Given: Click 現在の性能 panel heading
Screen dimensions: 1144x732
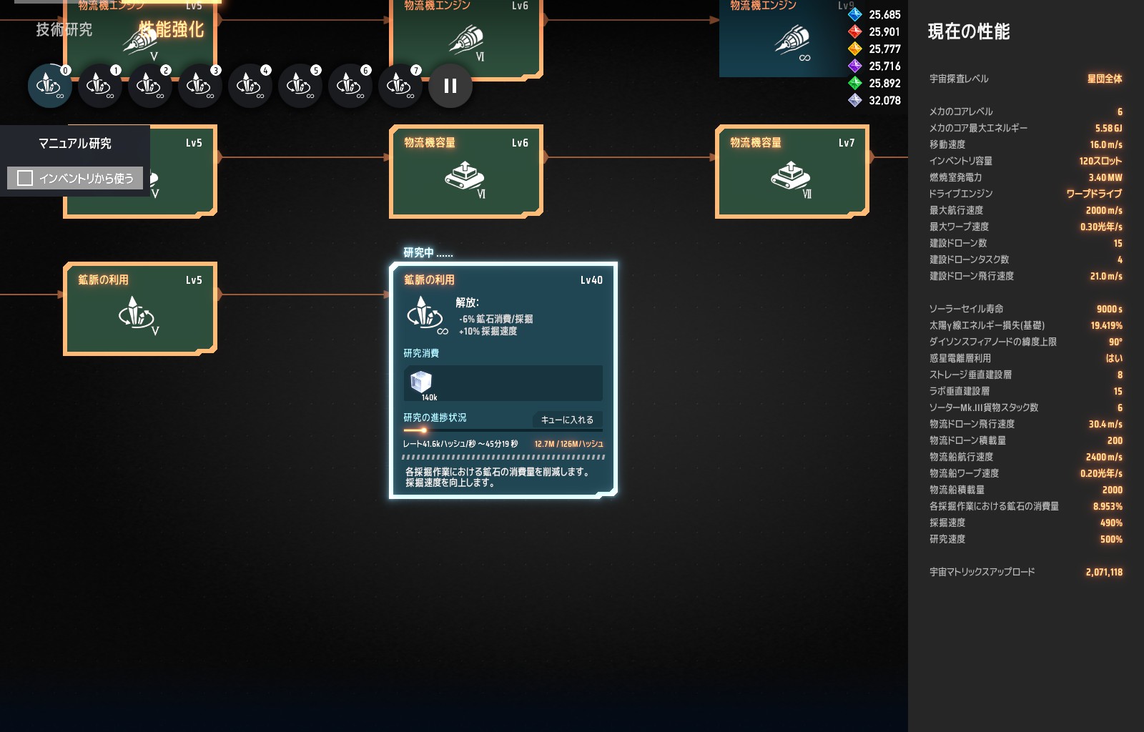Looking at the screenshot, I should 969,31.
